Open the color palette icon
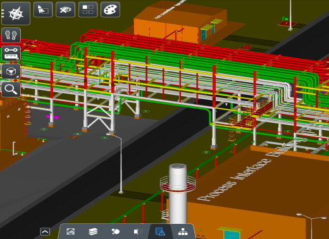 111,9
